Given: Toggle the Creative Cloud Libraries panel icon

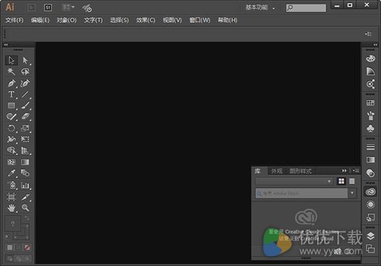Looking at the screenshot, I should point(371,192).
